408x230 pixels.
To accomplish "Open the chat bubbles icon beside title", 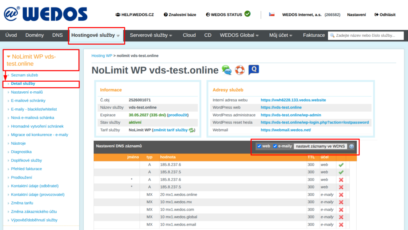I will click(227, 70).
